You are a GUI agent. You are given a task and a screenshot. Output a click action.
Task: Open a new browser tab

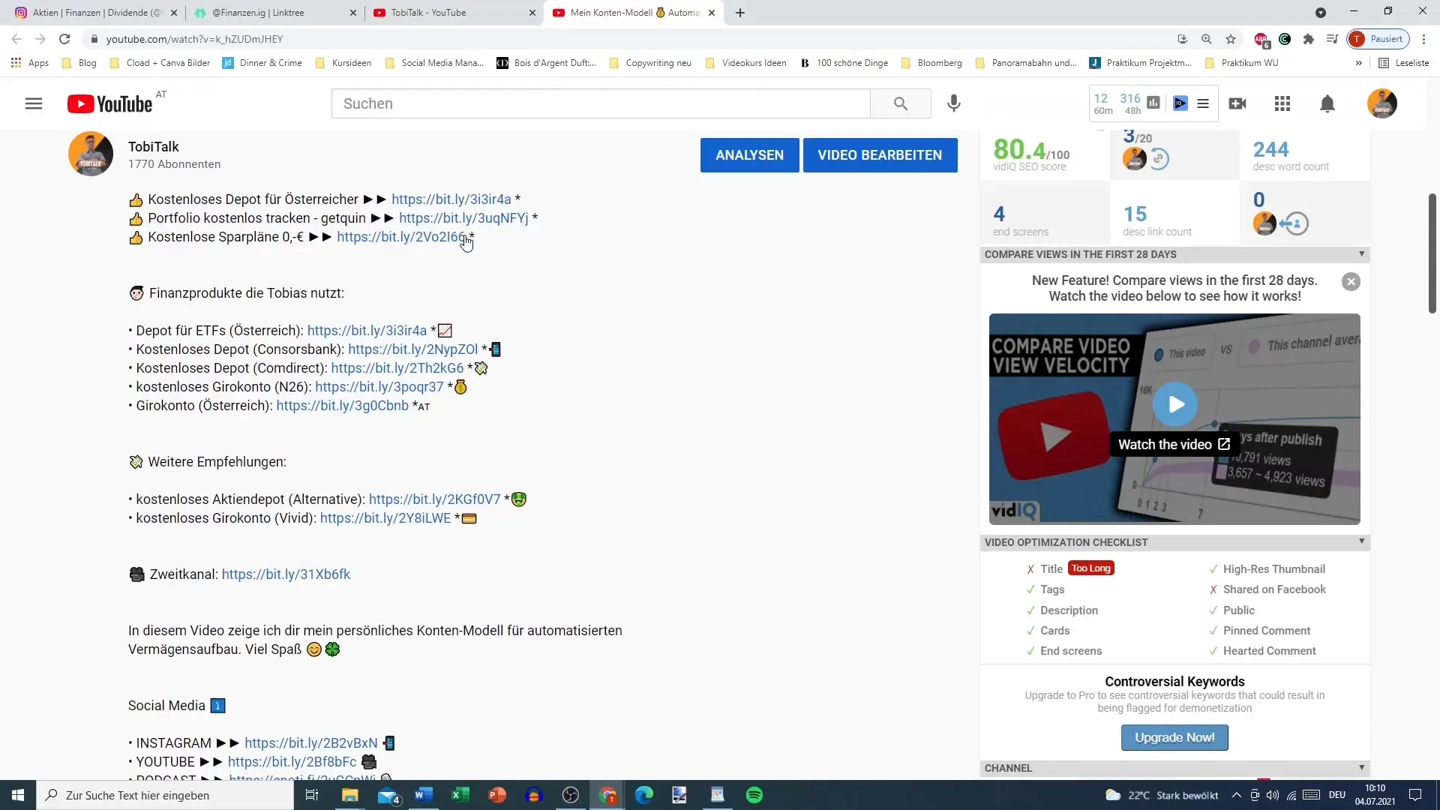tap(740, 13)
